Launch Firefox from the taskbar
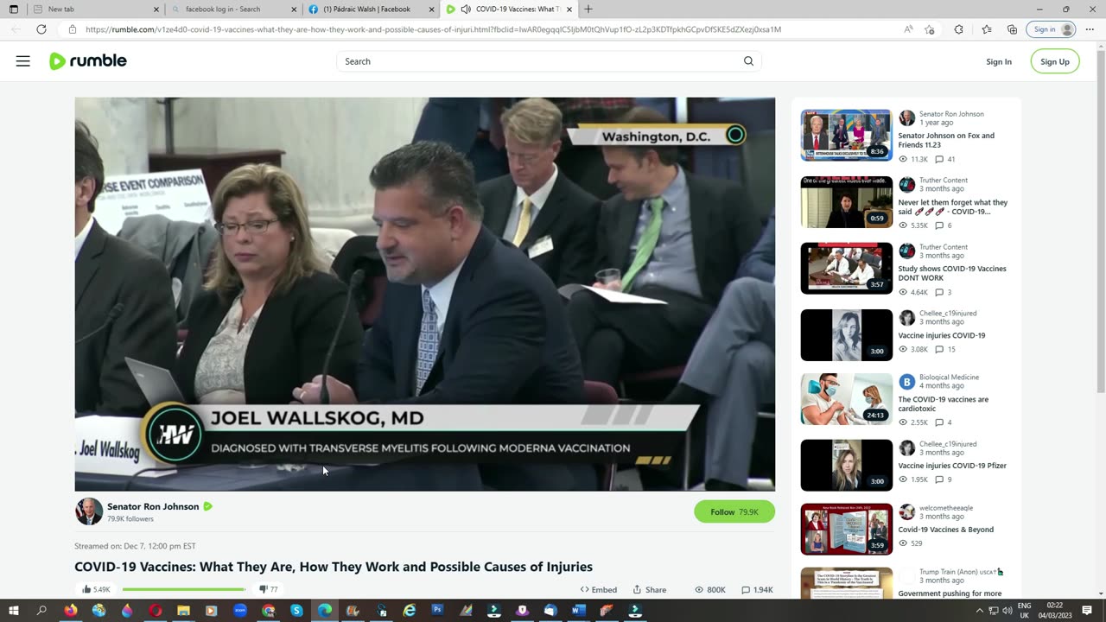Image resolution: width=1106 pixels, height=622 pixels. (70, 611)
